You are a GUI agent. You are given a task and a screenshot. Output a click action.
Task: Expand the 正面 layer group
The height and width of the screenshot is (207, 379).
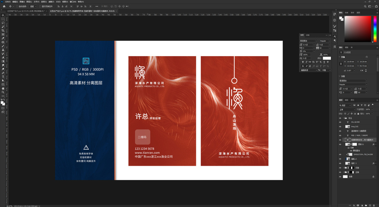(343, 172)
